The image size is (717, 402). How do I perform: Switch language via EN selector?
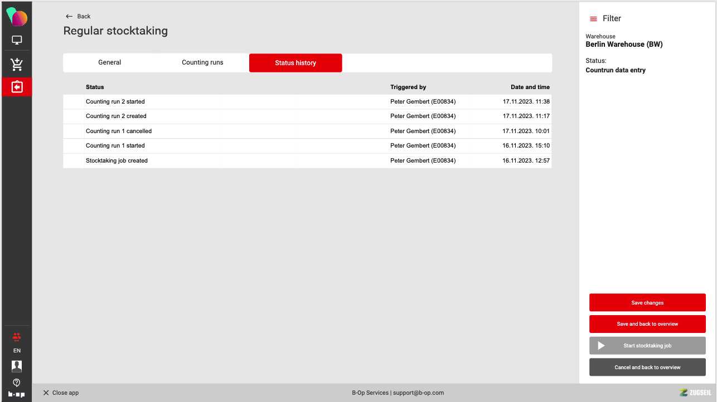coord(17,351)
